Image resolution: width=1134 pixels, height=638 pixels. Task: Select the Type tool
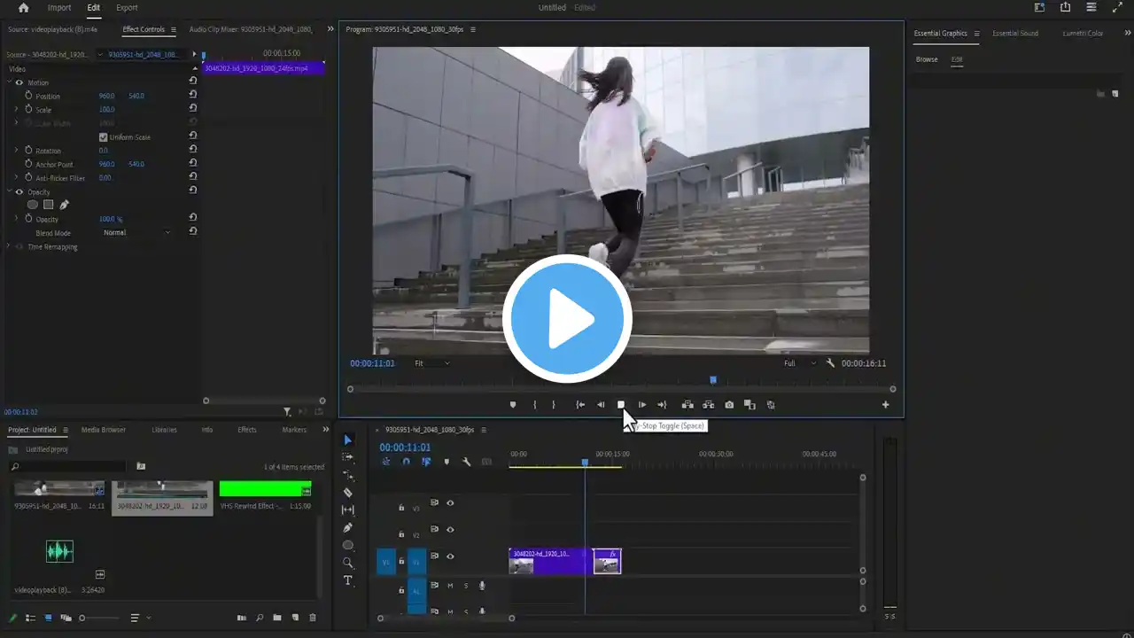tap(347, 580)
